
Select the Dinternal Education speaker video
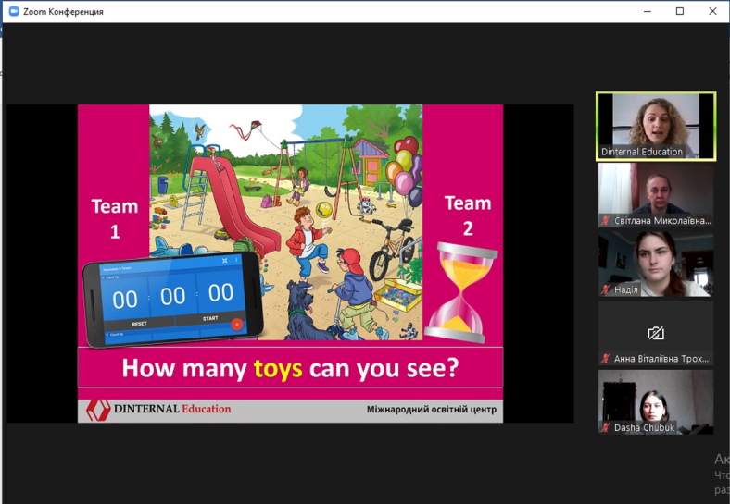tap(656, 126)
